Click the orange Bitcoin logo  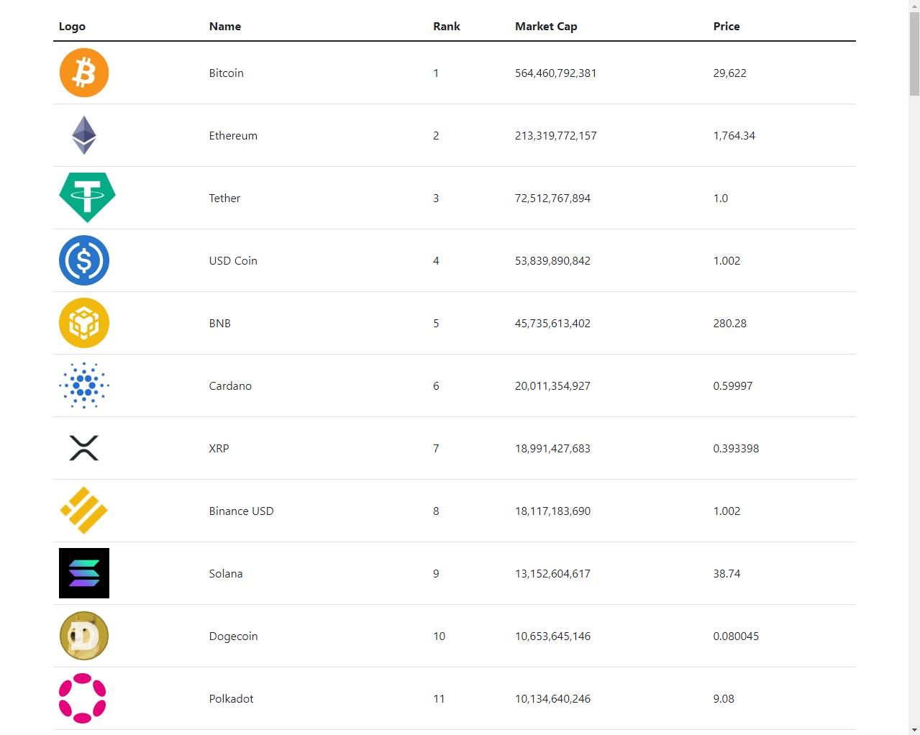click(x=84, y=73)
